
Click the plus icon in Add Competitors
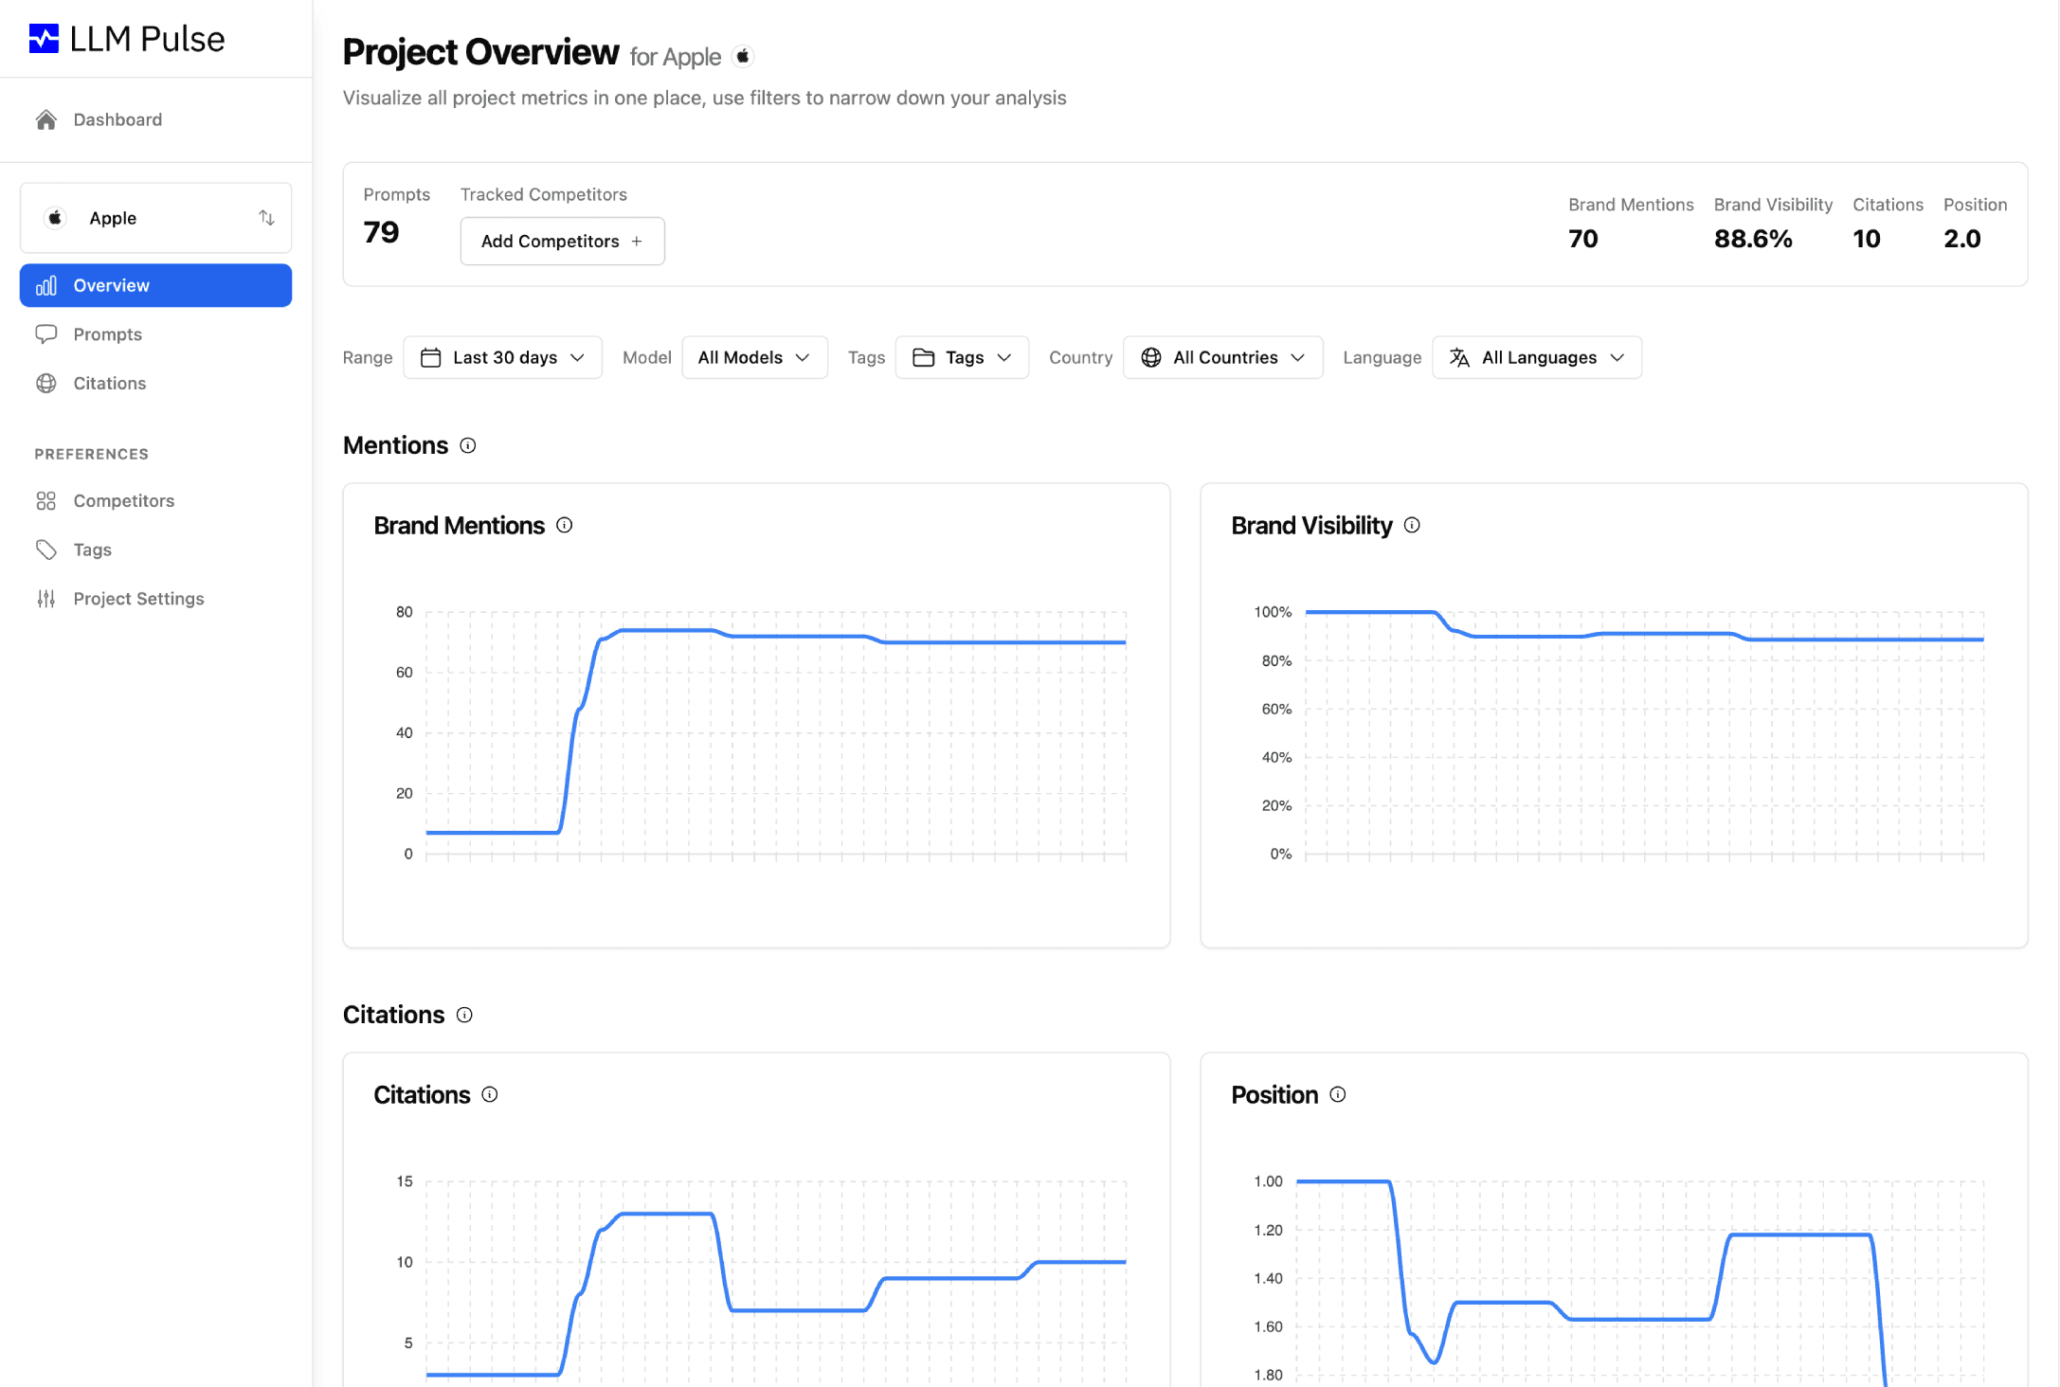(637, 242)
